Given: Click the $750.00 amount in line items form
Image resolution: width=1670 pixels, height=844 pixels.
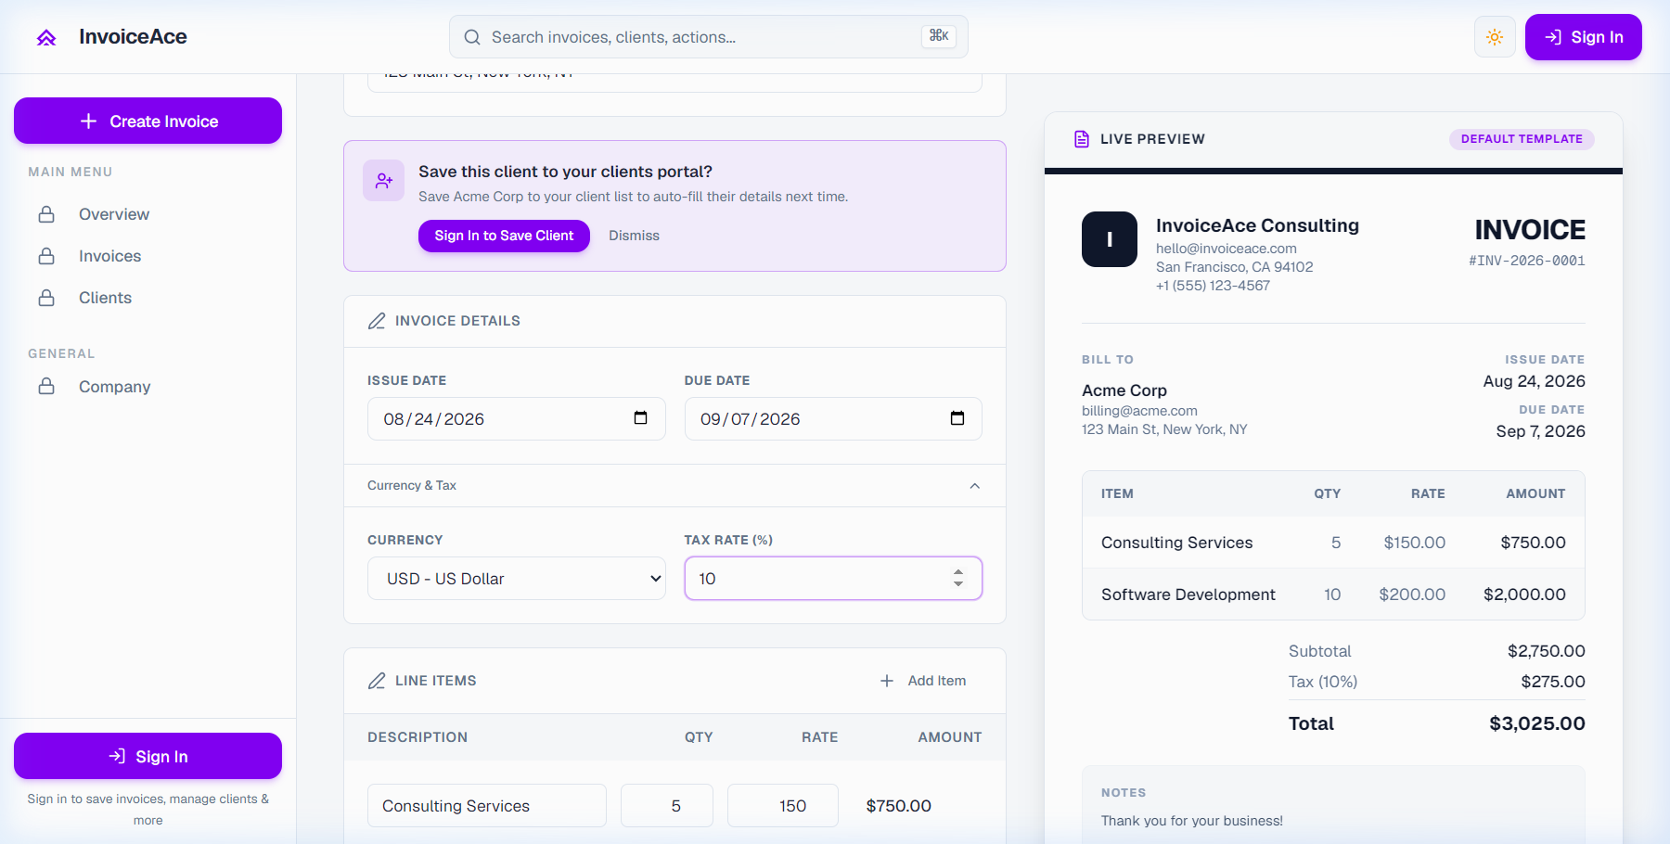Looking at the screenshot, I should pos(899,806).
